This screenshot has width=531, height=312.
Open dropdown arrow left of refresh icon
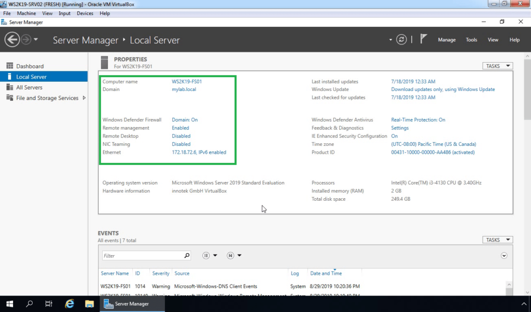point(390,40)
